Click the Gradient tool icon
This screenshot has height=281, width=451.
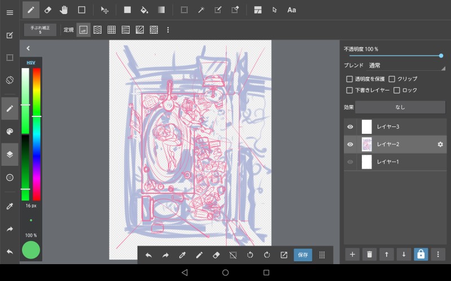pyautogui.click(x=161, y=10)
